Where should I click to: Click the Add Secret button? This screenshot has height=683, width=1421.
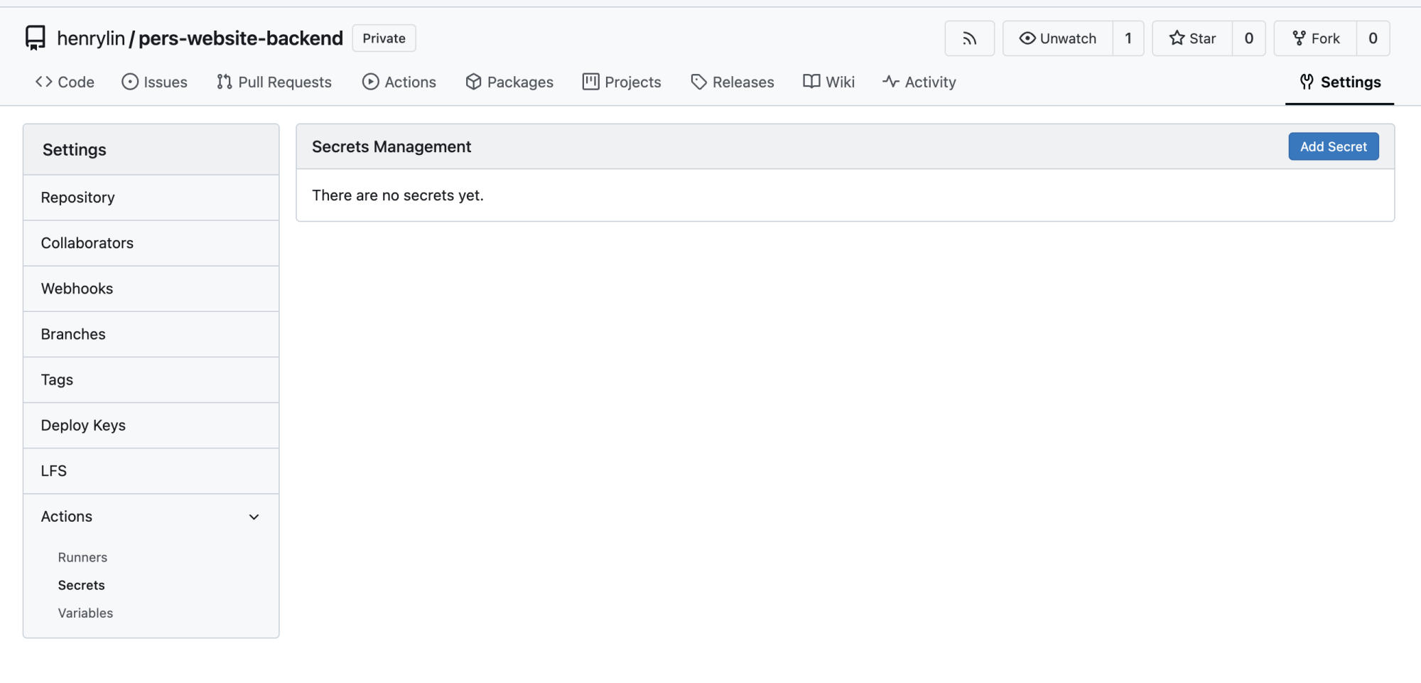coord(1333,146)
